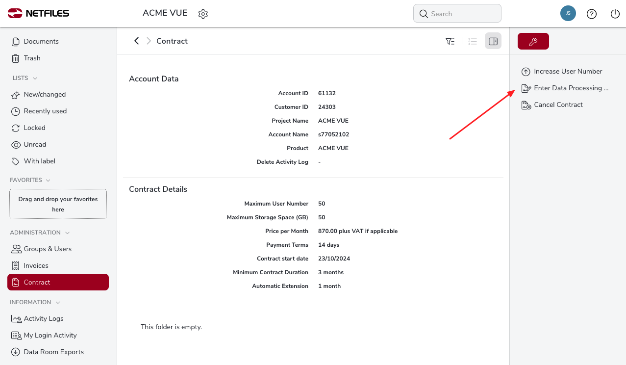Image resolution: width=626 pixels, height=365 pixels.
Task: Open Invoices from the sidebar
Action: point(36,265)
